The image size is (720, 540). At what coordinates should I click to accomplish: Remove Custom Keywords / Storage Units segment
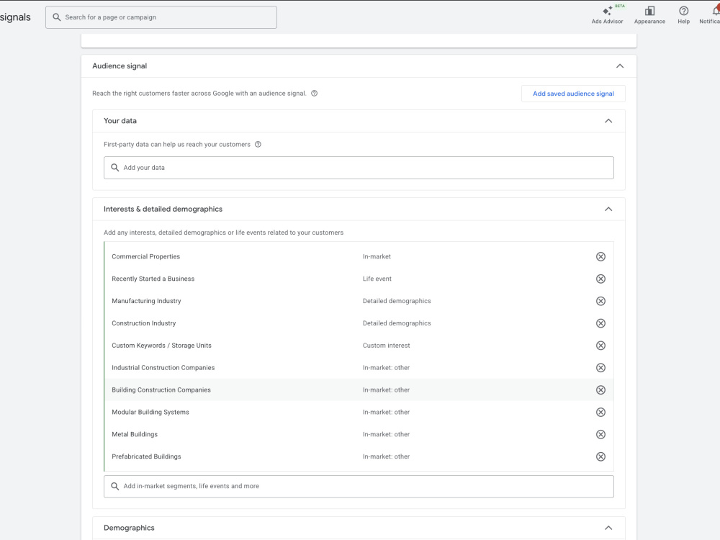coord(600,346)
